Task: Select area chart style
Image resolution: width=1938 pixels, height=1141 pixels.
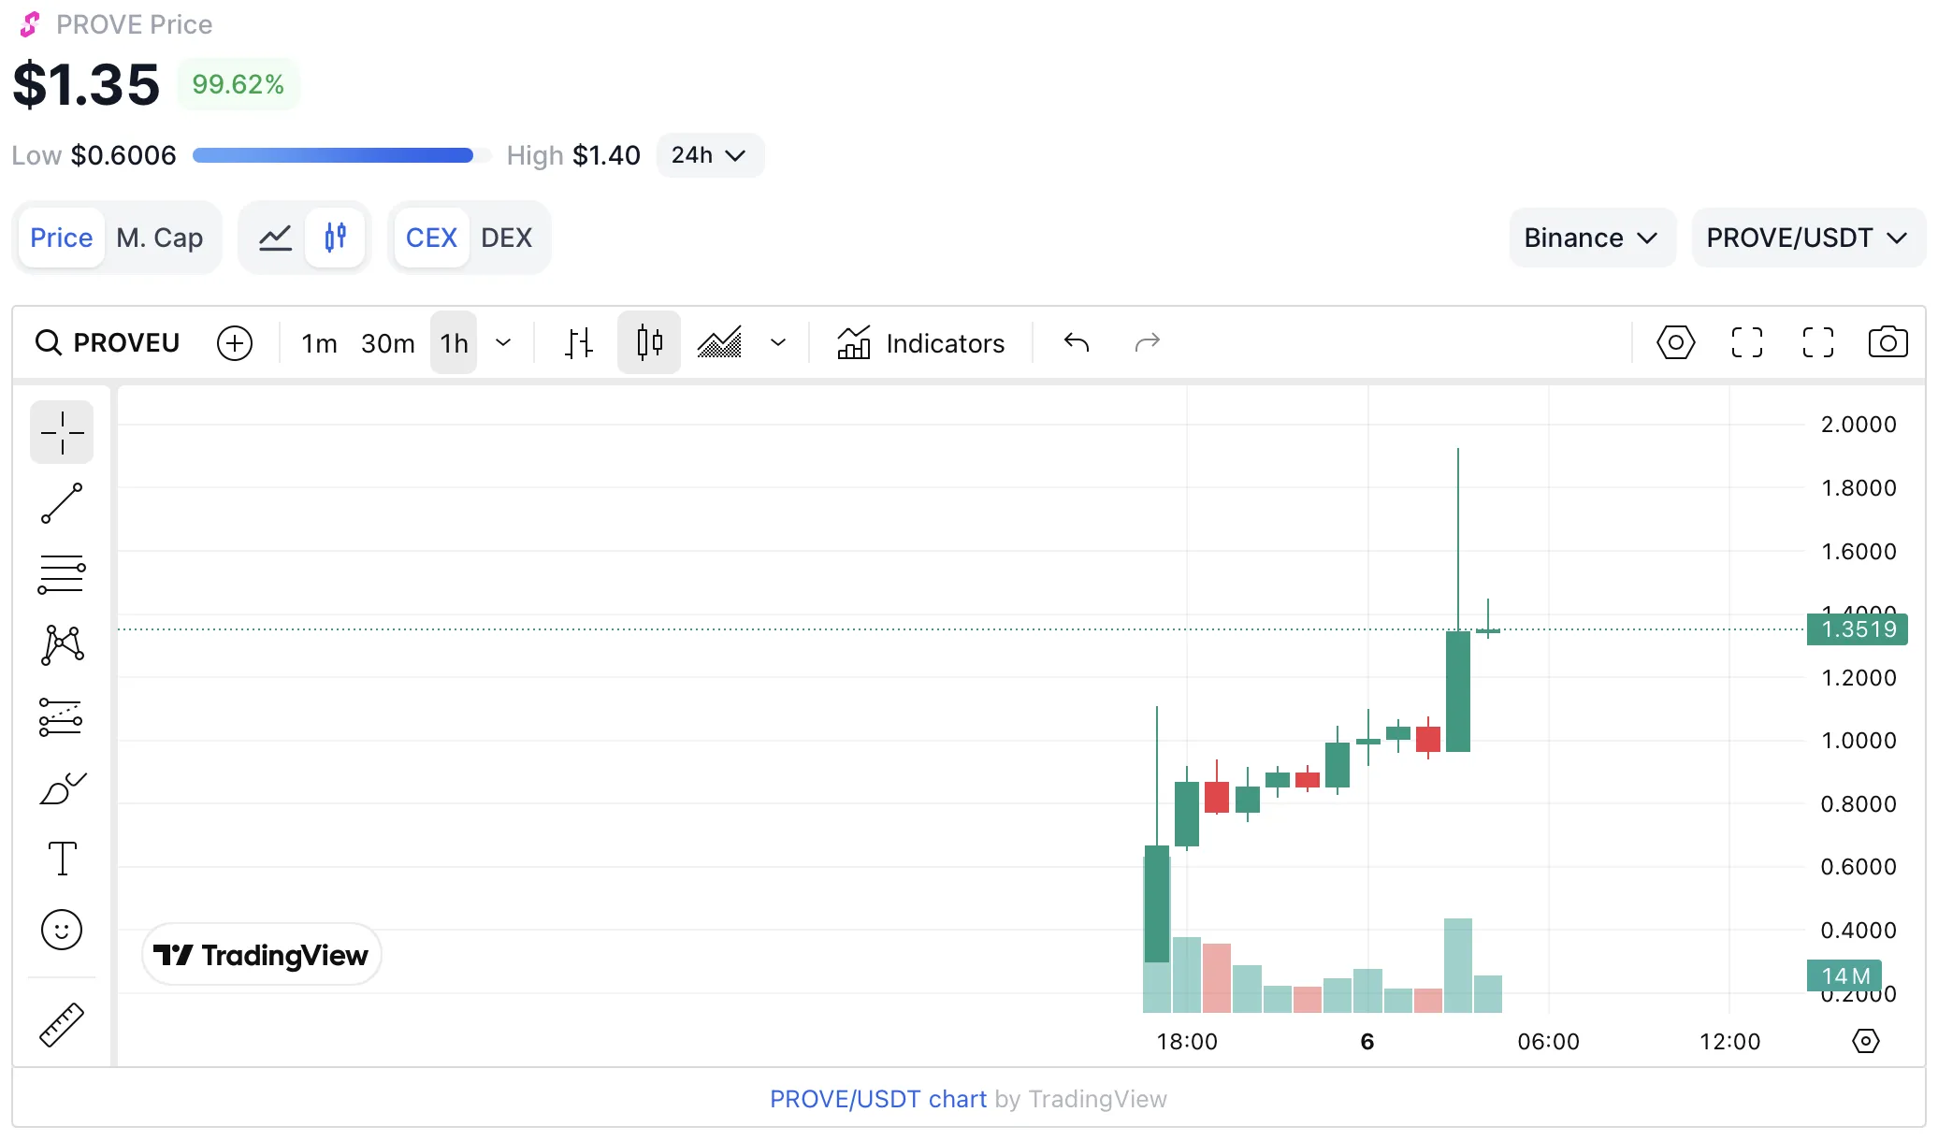Action: 719,343
